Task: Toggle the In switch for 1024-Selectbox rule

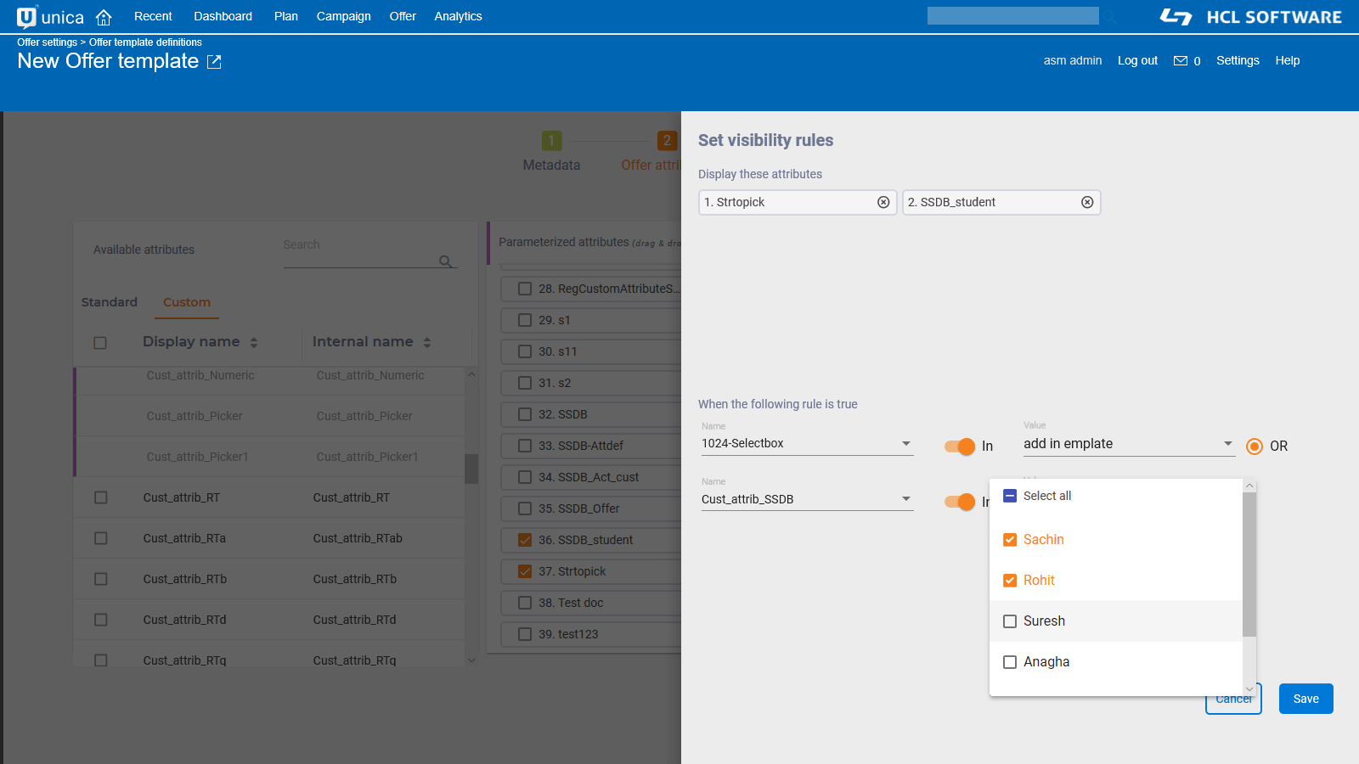Action: (960, 447)
